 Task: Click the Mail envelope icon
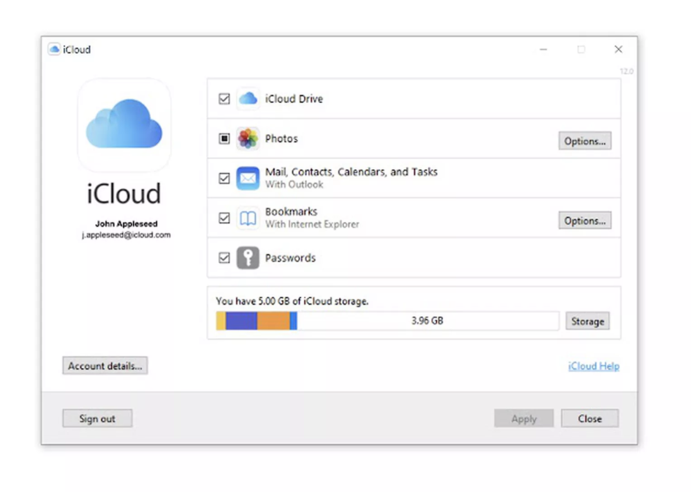[x=248, y=179]
